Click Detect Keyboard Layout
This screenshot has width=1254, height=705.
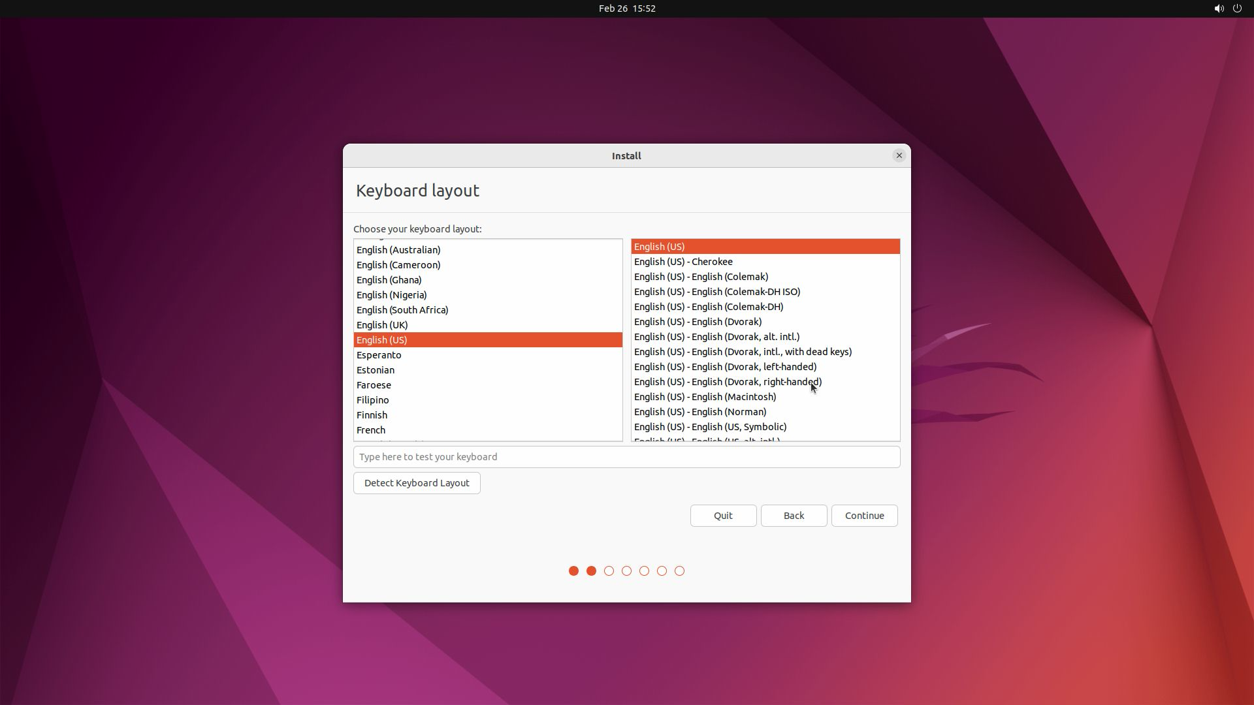point(417,483)
